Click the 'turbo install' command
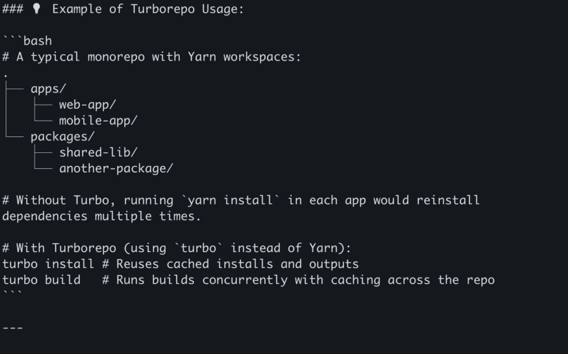This screenshot has height=354, width=568. 48,264
